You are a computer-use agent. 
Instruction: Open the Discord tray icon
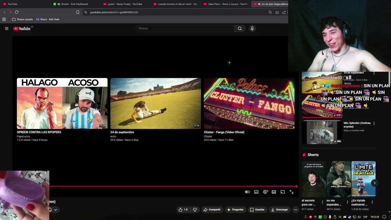coord(345,217)
